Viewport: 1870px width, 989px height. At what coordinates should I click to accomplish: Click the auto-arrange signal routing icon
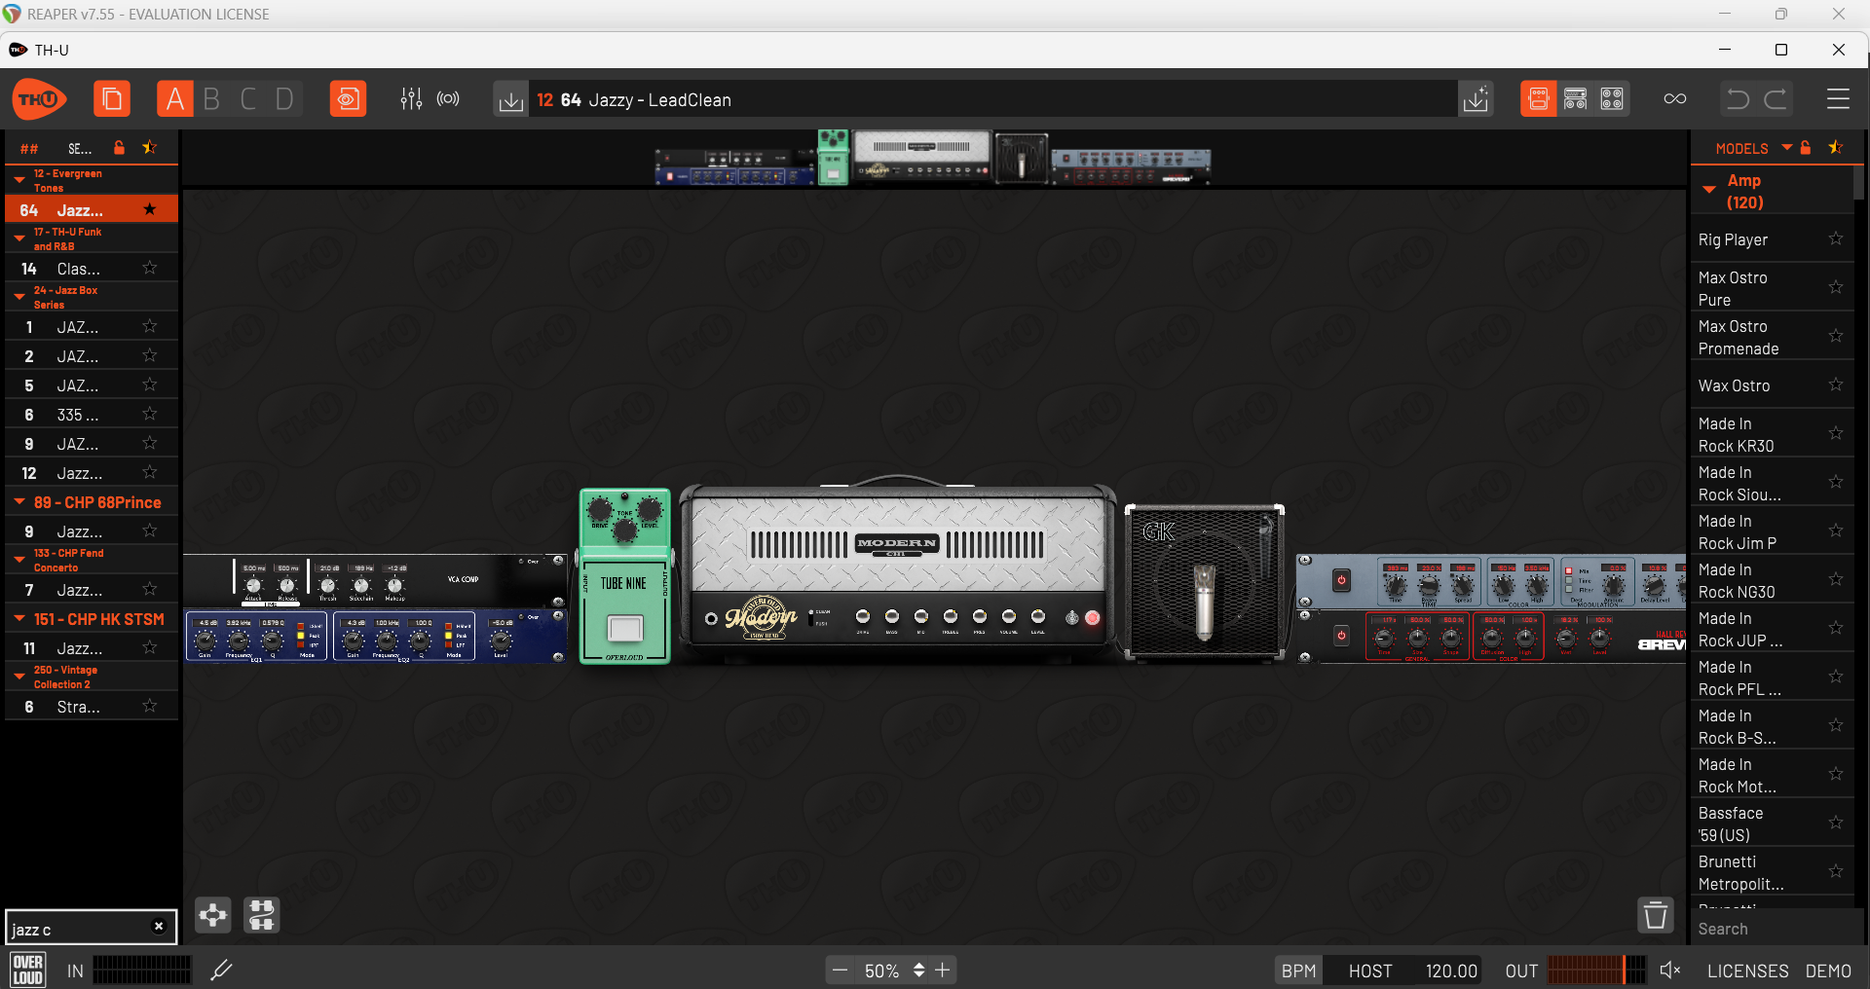262,915
